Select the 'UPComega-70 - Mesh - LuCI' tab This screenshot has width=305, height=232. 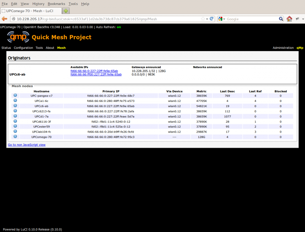[31, 11]
